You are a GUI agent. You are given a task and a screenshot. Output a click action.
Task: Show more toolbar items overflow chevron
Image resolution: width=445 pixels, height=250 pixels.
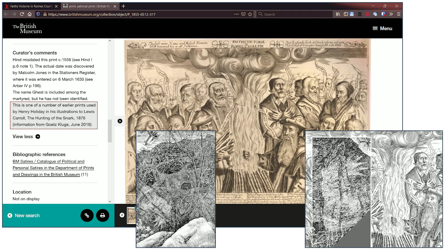click(391, 14)
